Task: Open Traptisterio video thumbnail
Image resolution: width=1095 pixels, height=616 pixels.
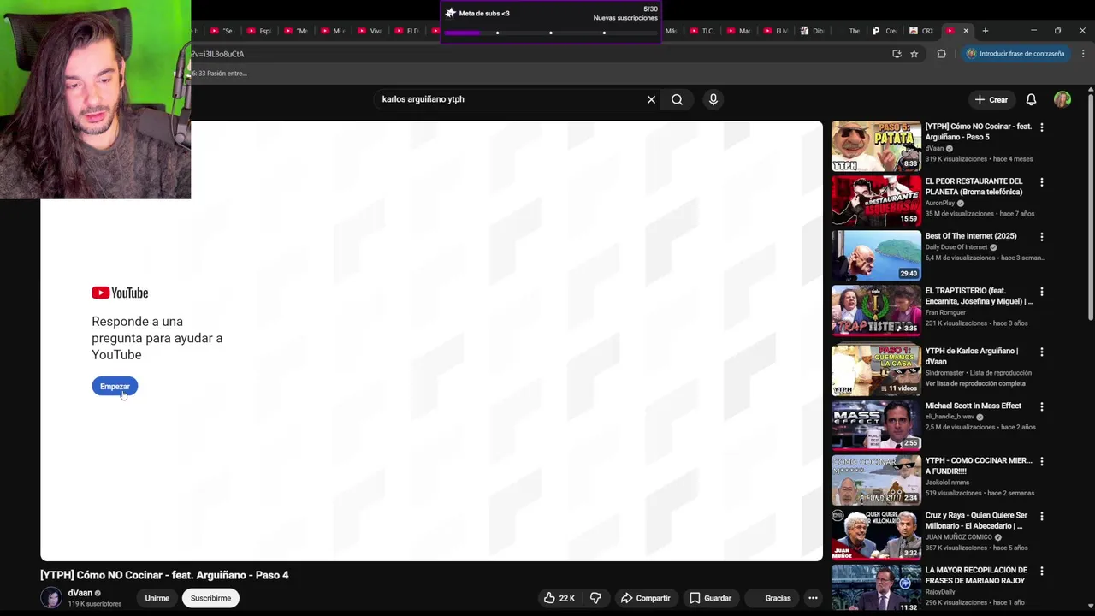Action: pos(876,311)
